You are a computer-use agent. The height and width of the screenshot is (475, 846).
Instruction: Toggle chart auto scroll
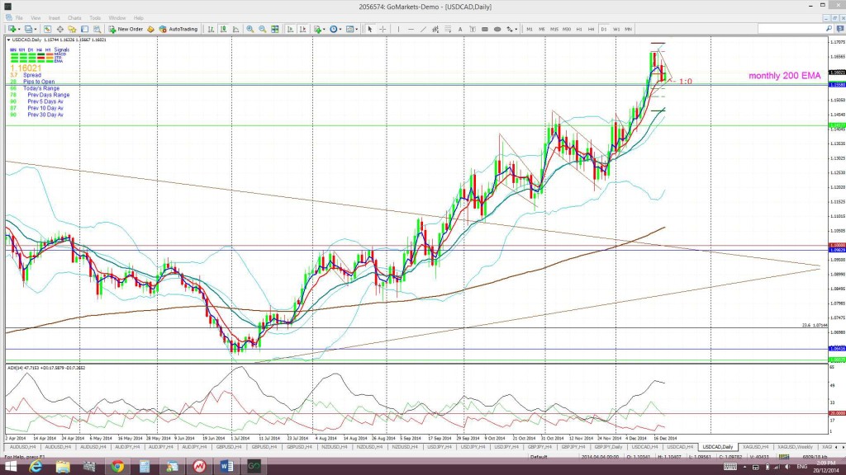(290, 29)
